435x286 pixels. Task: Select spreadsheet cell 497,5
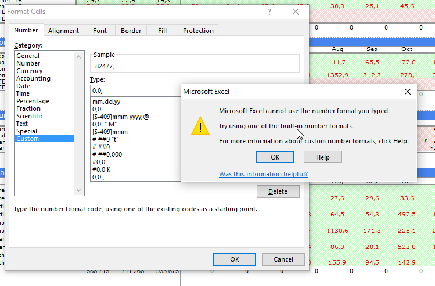pos(407,215)
